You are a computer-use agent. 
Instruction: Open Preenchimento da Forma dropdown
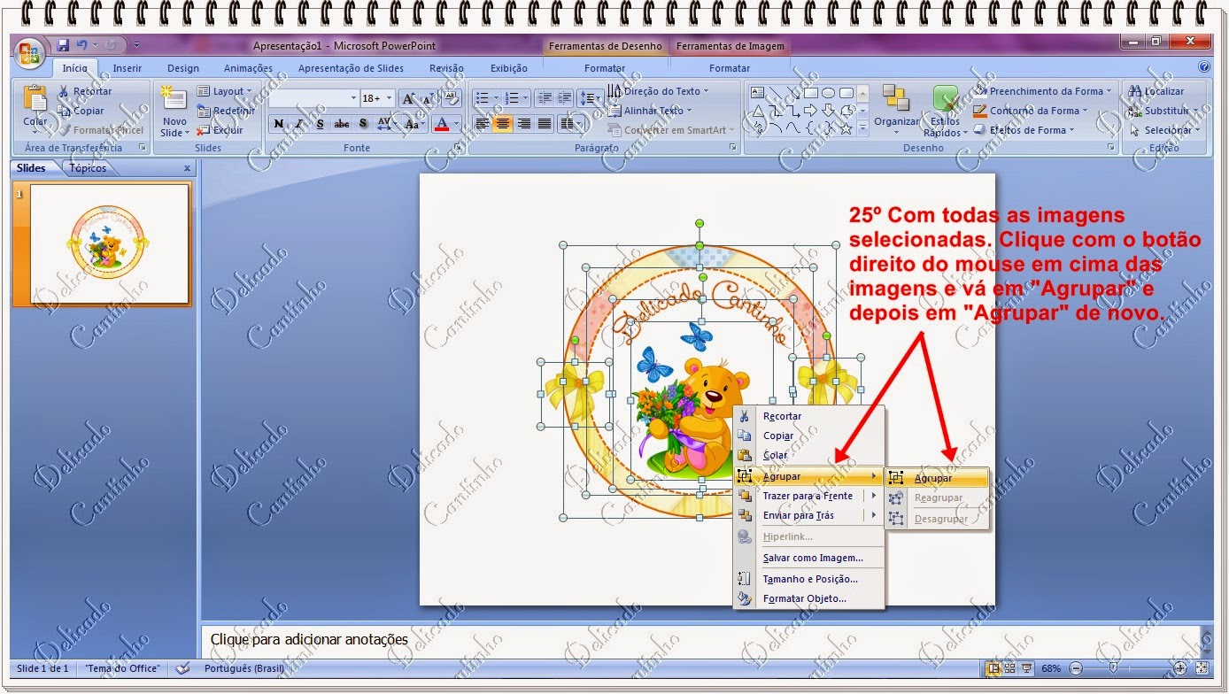(x=1043, y=91)
